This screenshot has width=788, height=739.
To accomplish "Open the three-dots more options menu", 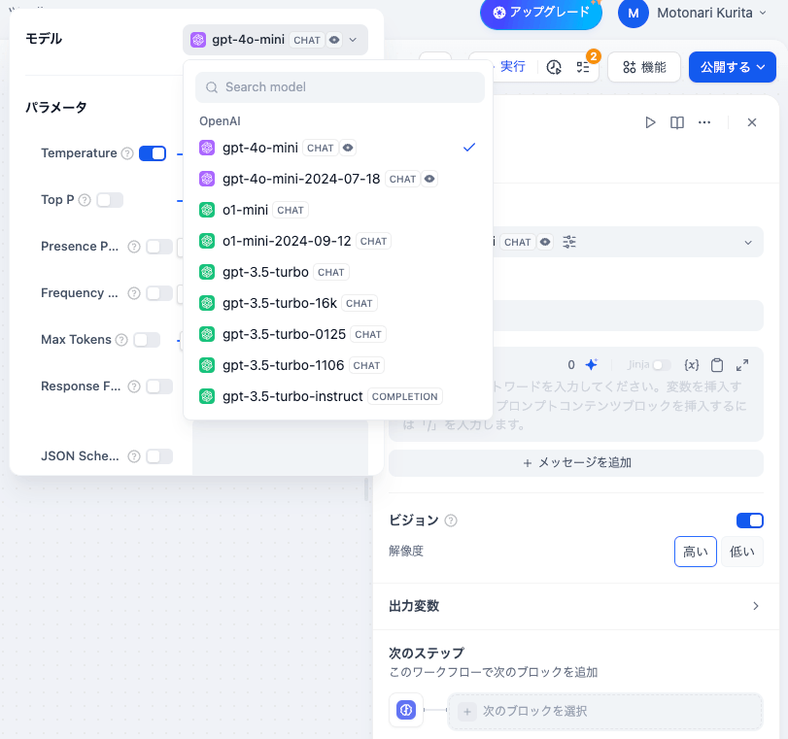I will 704,122.
